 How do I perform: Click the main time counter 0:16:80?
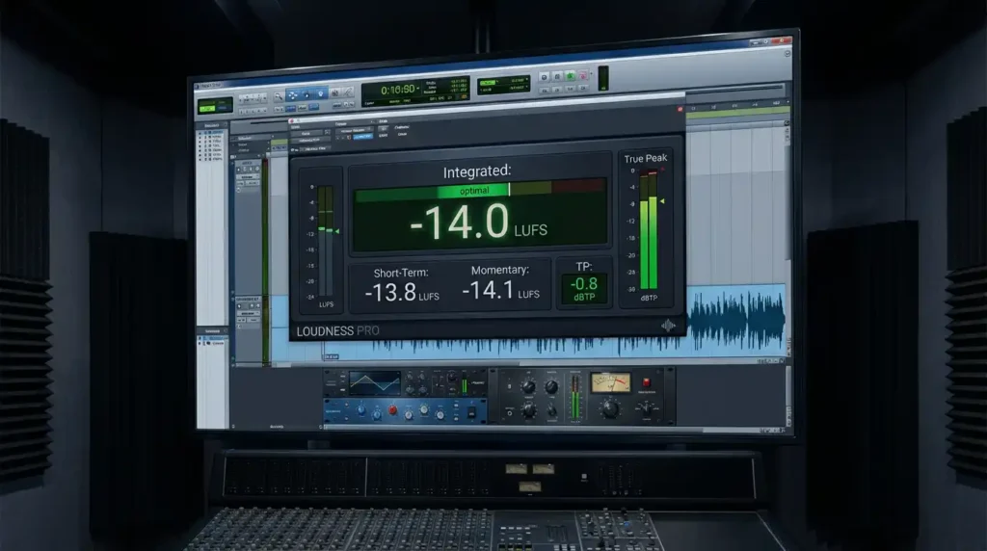click(398, 90)
